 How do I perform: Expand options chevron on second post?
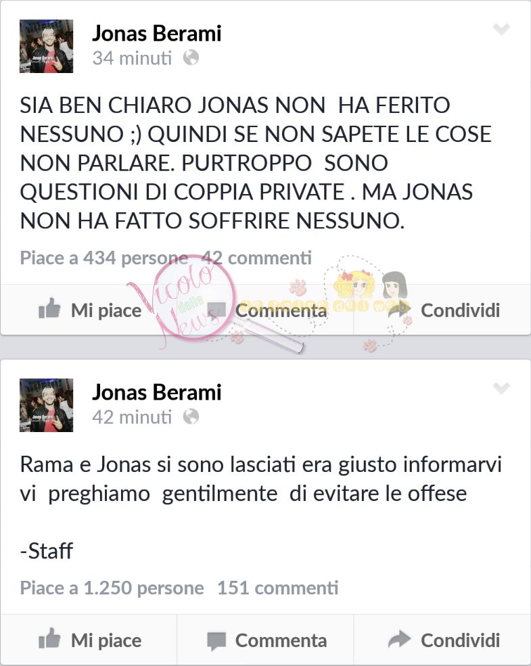coord(501,388)
